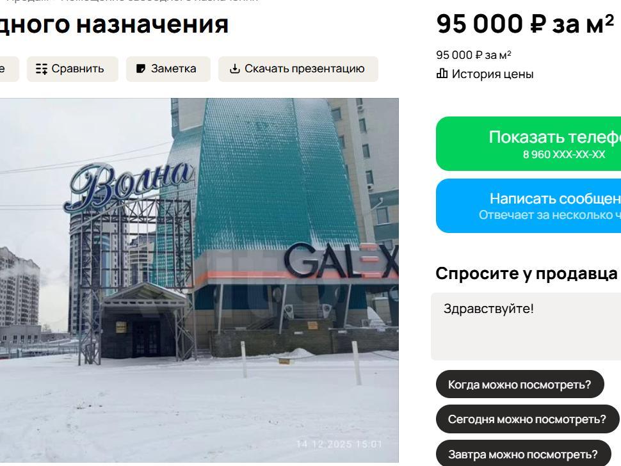The width and height of the screenshot is (621, 466).
Task: Click the blue Написать сообщение button
Action: pyautogui.click(x=528, y=206)
